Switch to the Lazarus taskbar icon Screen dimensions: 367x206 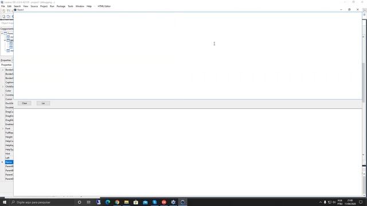pyautogui.click(x=182, y=202)
